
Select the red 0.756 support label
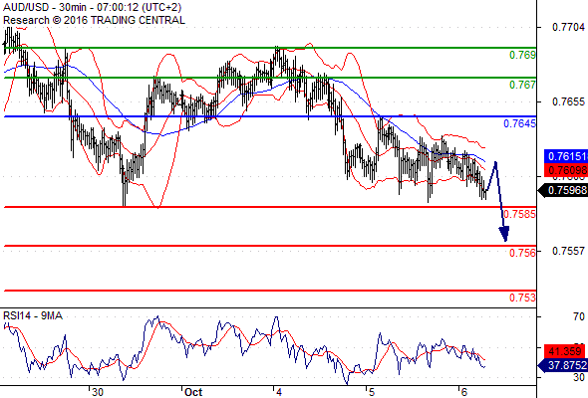pos(522,253)
